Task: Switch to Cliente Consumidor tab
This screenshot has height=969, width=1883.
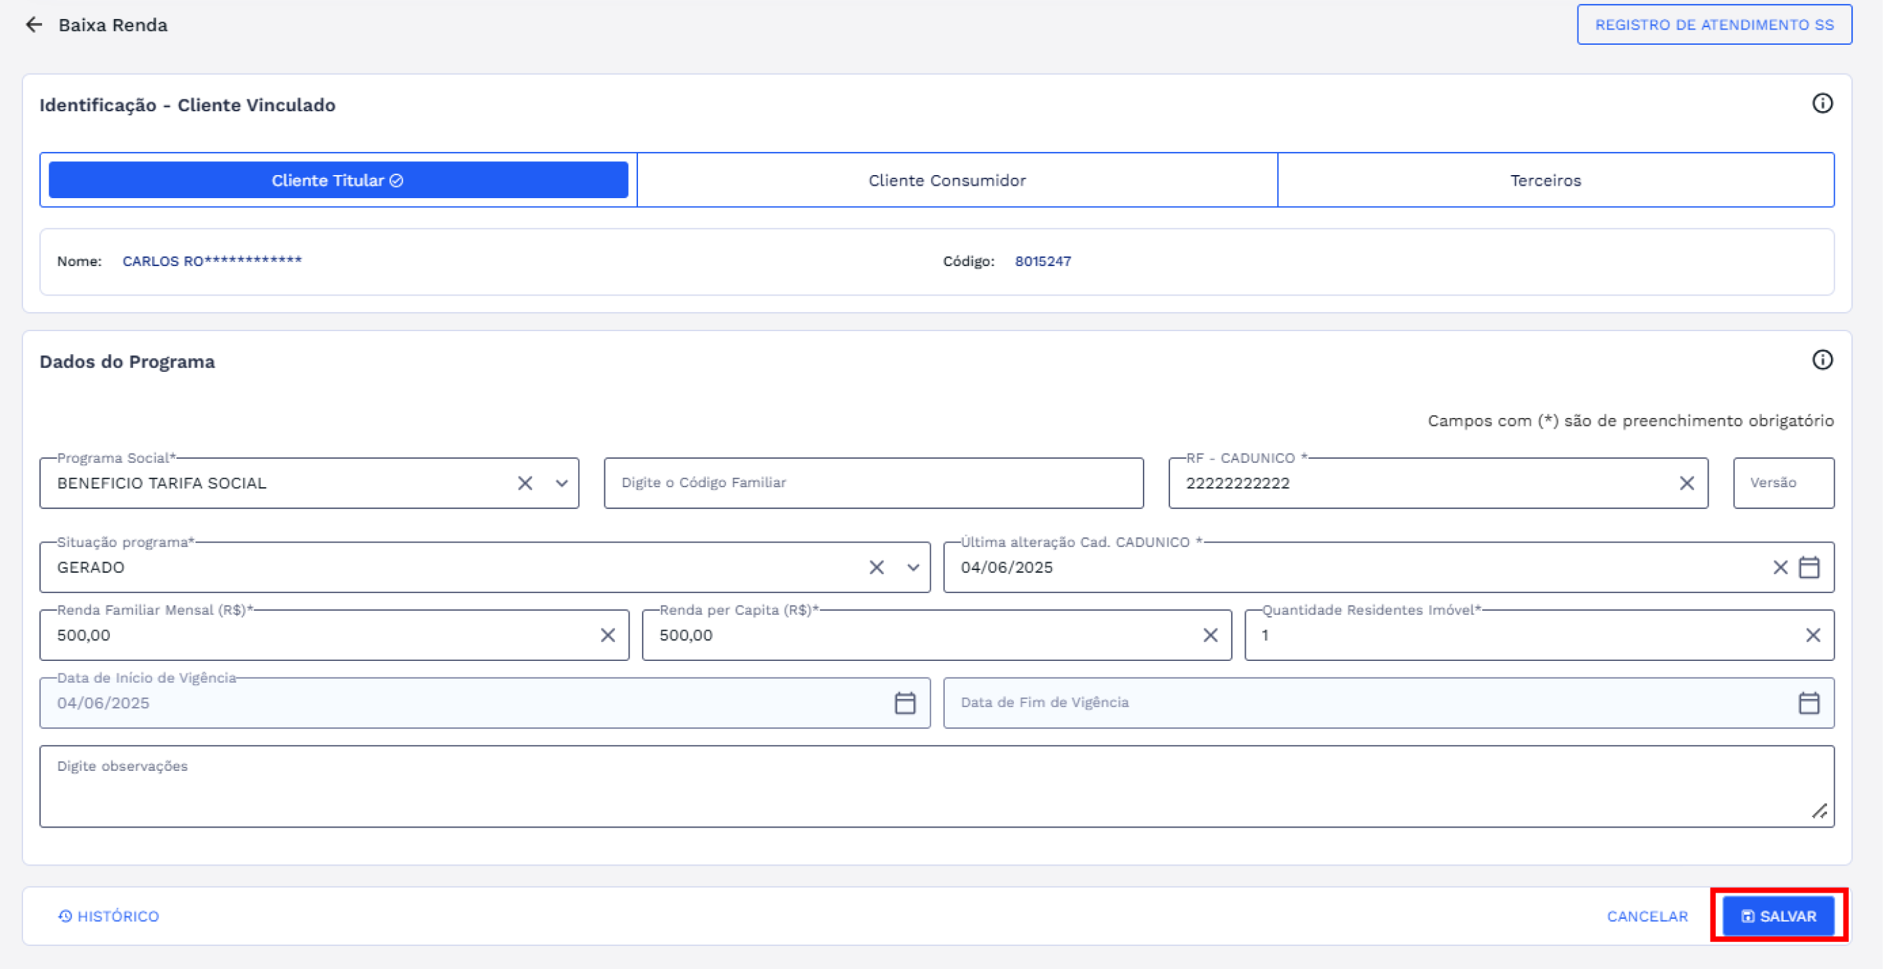Action: [947, 180]
